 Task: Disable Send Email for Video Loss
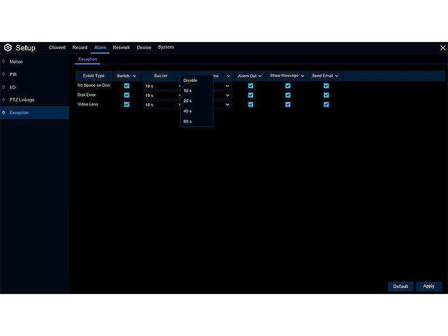click(326, 104)
